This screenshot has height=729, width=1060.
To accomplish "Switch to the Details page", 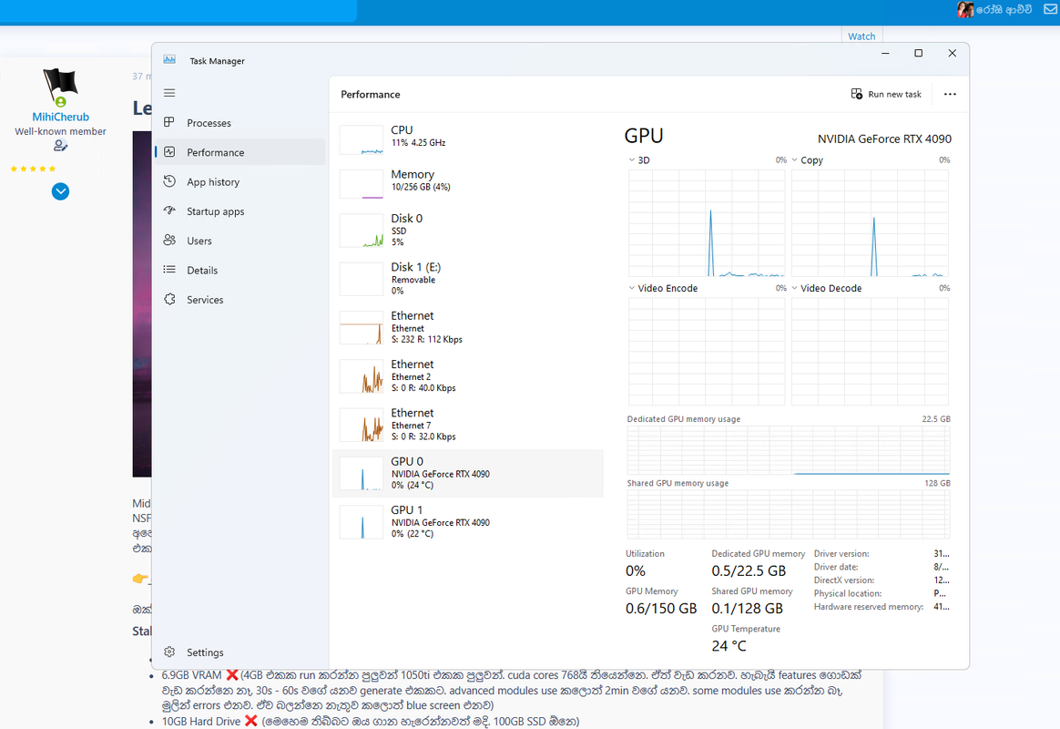I will click(x=202, y=270).
